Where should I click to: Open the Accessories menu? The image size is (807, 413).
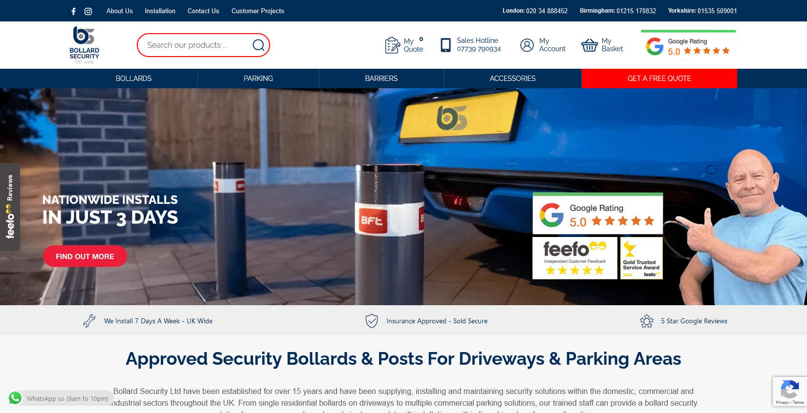tap(512, 79)
